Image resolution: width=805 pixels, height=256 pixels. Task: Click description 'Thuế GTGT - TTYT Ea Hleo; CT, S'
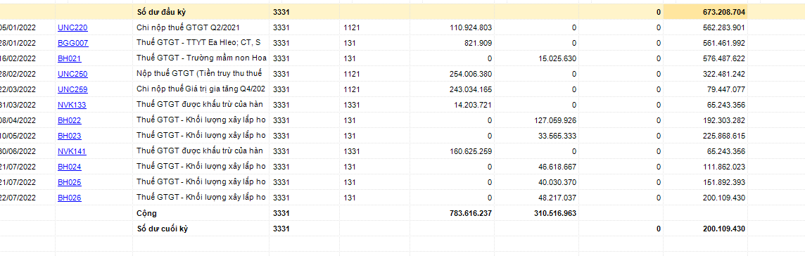(198, 43)
